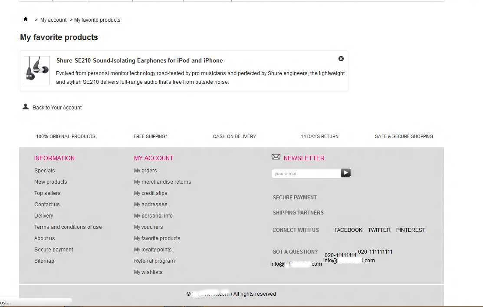
Task: Open My personal info
Action: tap(153, 216)
